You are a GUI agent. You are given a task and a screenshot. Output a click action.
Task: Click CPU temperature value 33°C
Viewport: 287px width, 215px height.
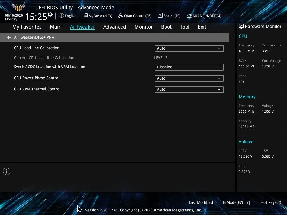point(266,51)
